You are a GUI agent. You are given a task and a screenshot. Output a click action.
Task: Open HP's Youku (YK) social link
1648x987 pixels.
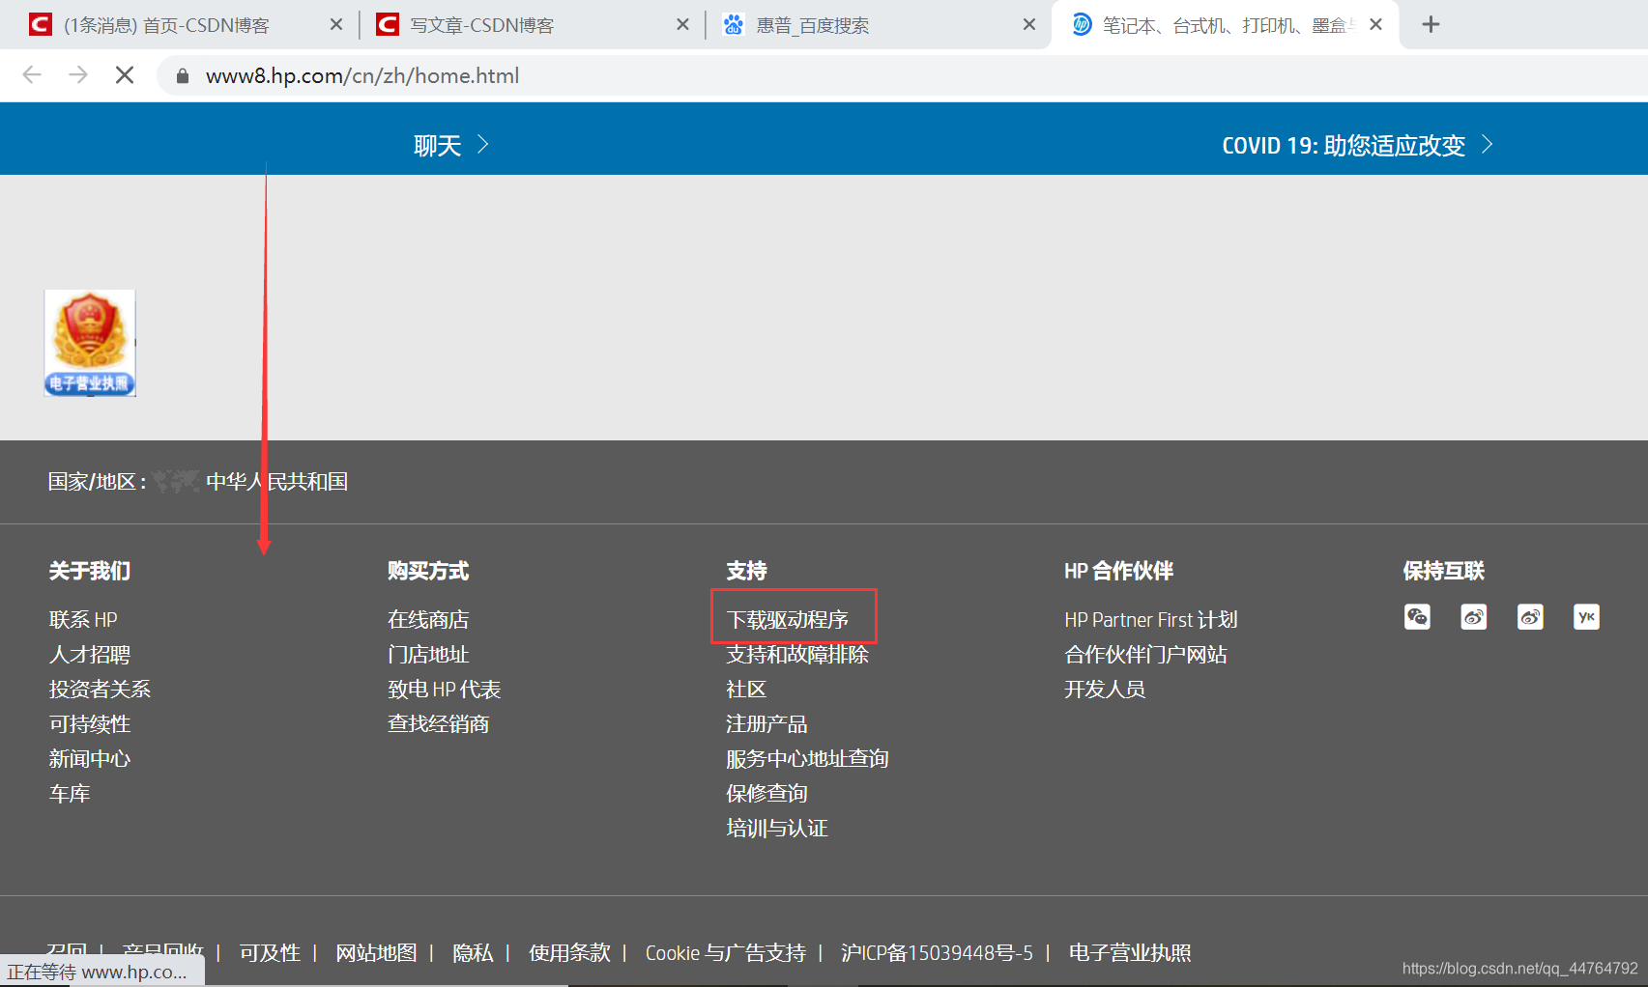coord(1586,617)
